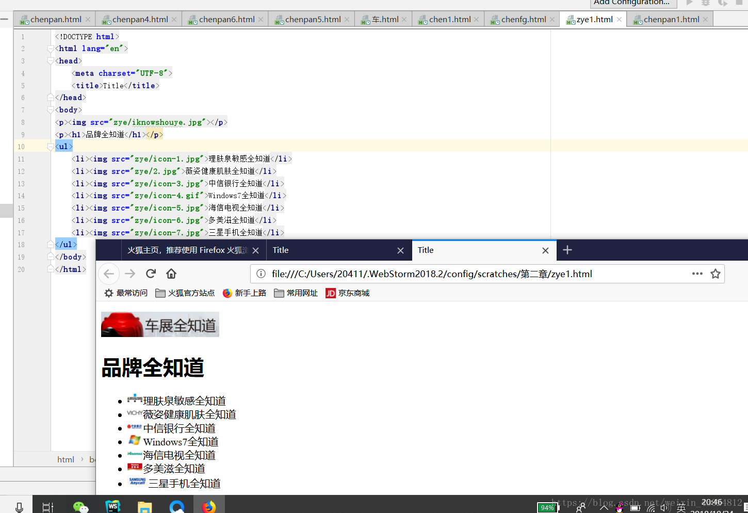Close the active Title Firefox tab
Viewport: 748px width, 513px height.
(545, 250)
